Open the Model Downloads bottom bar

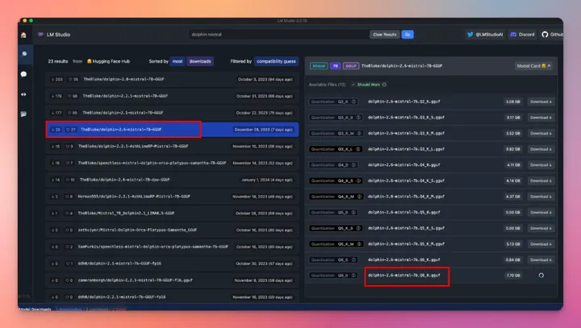(x=290, y=308)
